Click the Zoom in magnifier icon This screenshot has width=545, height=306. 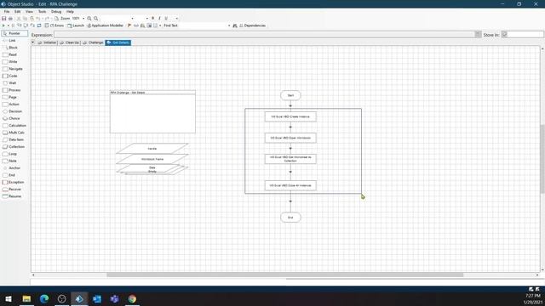[x=89, y=19]
